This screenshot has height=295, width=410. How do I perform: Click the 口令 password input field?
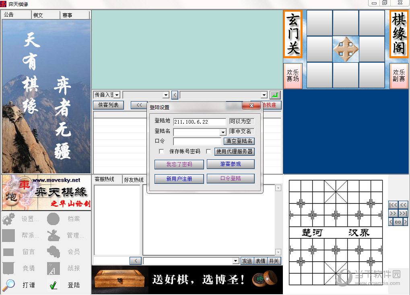click(x=197, y=141)
